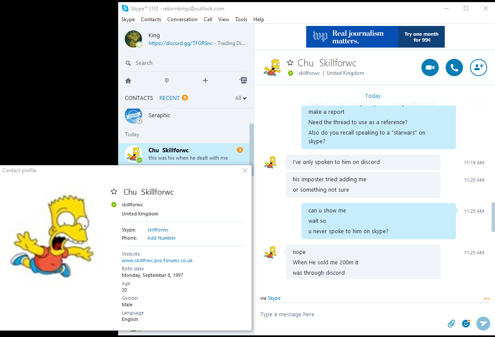Switch to the RECENT tab

click(169, 98)
